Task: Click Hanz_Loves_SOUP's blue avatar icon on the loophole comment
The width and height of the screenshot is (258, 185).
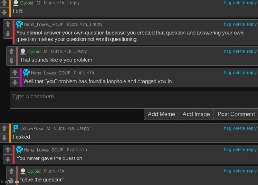Action: tap(26, 73)
